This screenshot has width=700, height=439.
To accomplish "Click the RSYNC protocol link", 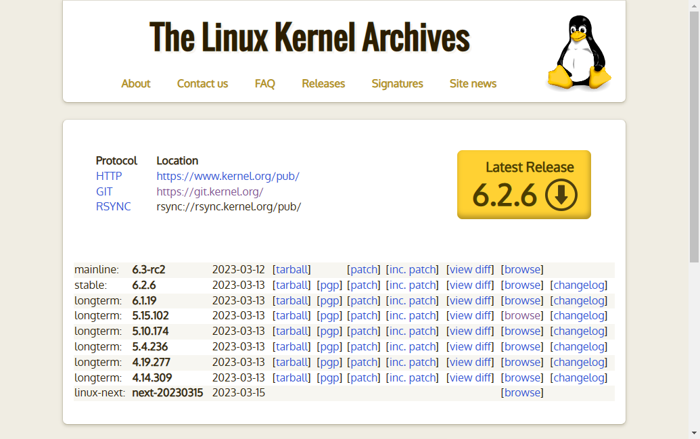I will [x=114, y=207].
